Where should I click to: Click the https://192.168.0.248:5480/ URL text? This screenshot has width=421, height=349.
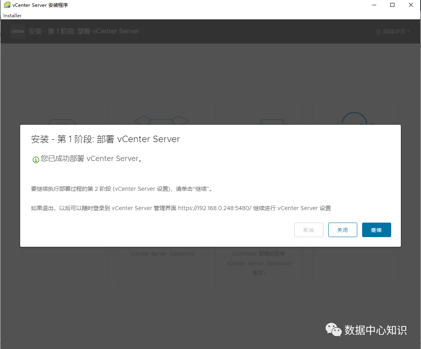point(215,208)
